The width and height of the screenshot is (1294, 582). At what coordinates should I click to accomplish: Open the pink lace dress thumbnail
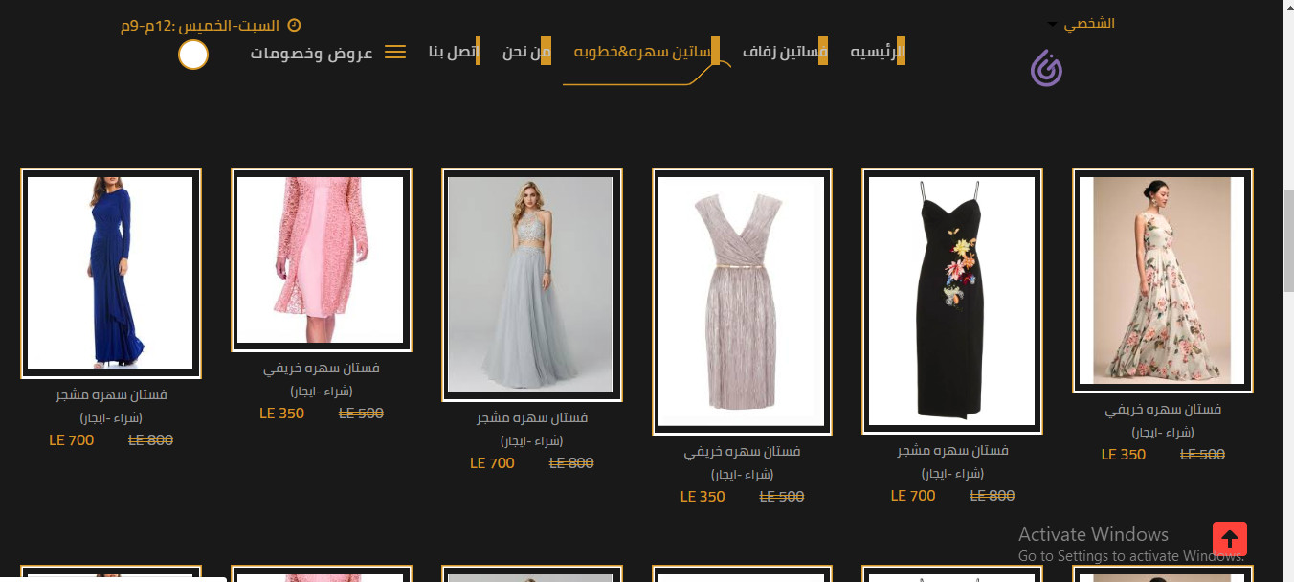[322, 260]
